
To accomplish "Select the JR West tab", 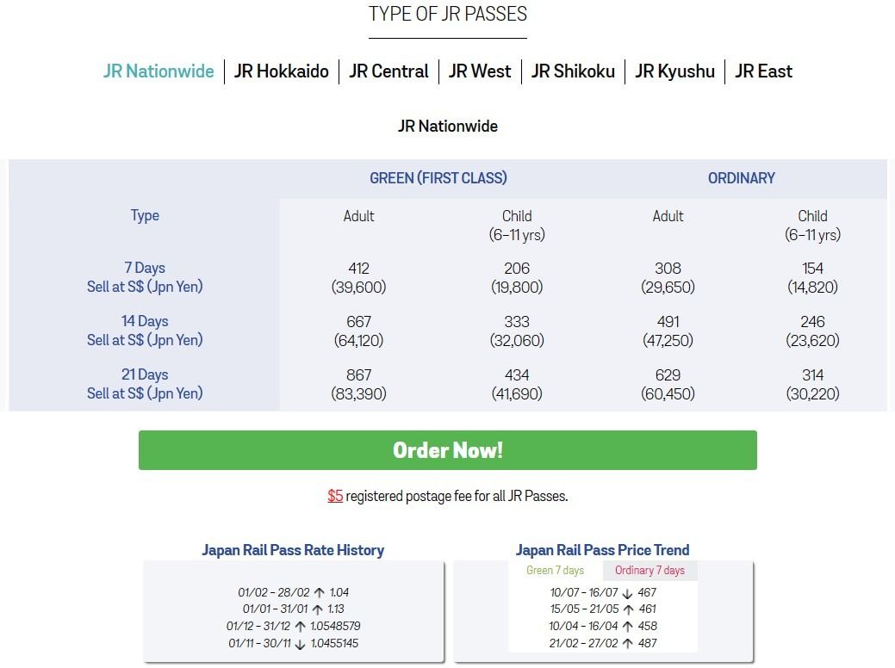I will click(480, 71).
